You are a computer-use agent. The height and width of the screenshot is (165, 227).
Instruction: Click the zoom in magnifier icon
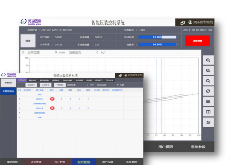pos(208,60)
